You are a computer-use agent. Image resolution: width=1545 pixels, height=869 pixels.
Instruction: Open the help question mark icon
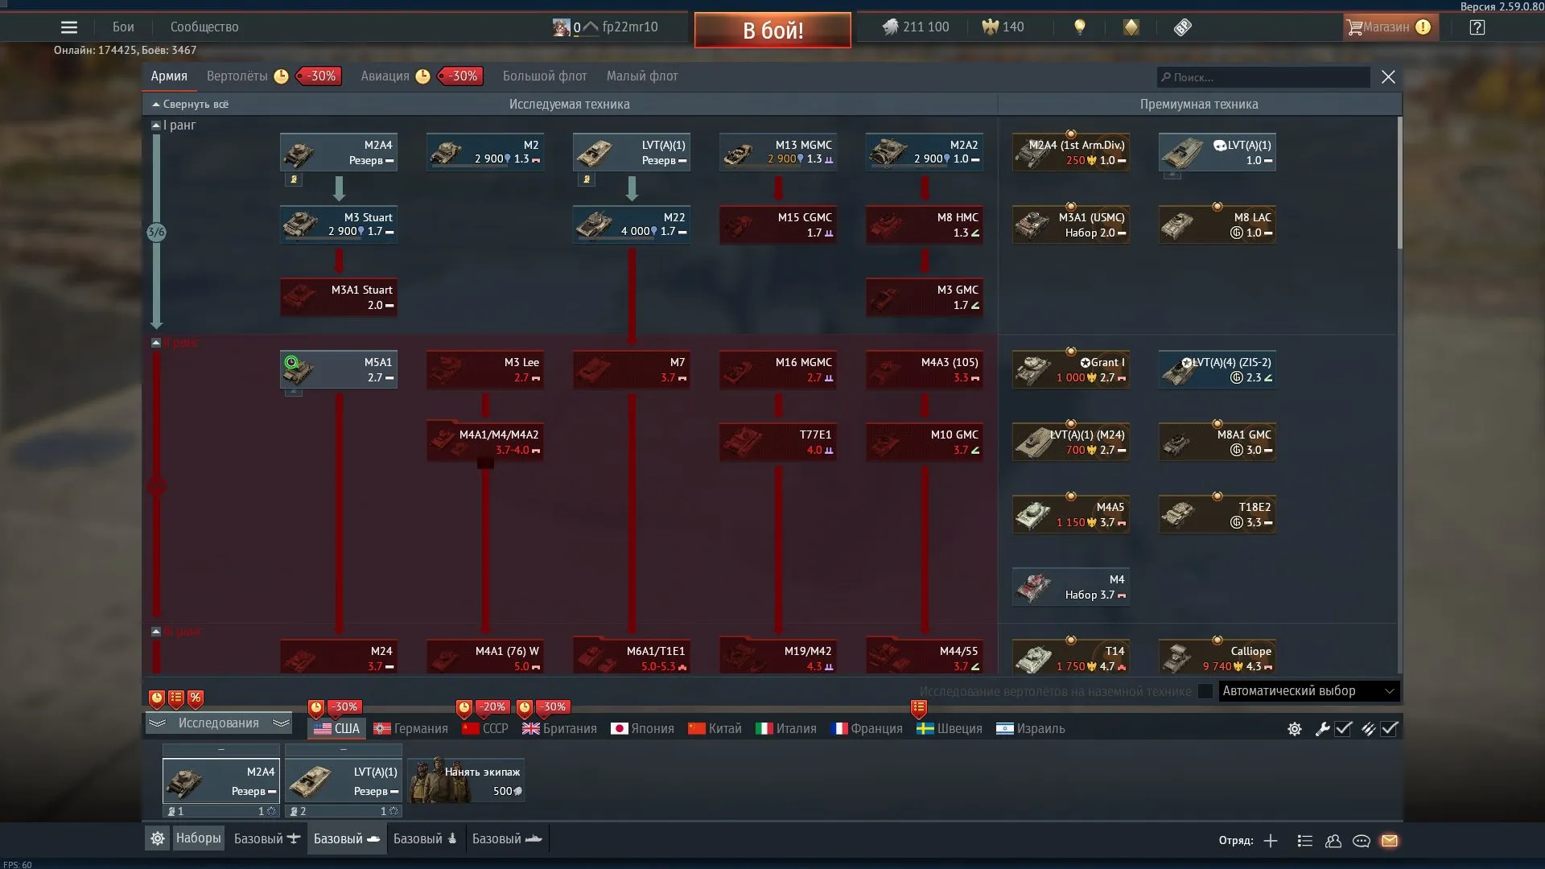tap(1477, 27)
